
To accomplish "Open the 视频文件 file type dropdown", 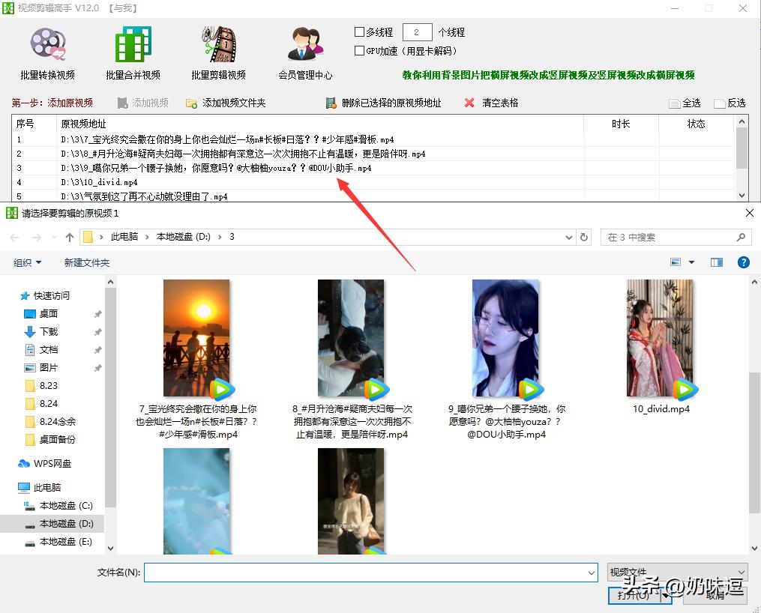I will (x=675, y=572).
